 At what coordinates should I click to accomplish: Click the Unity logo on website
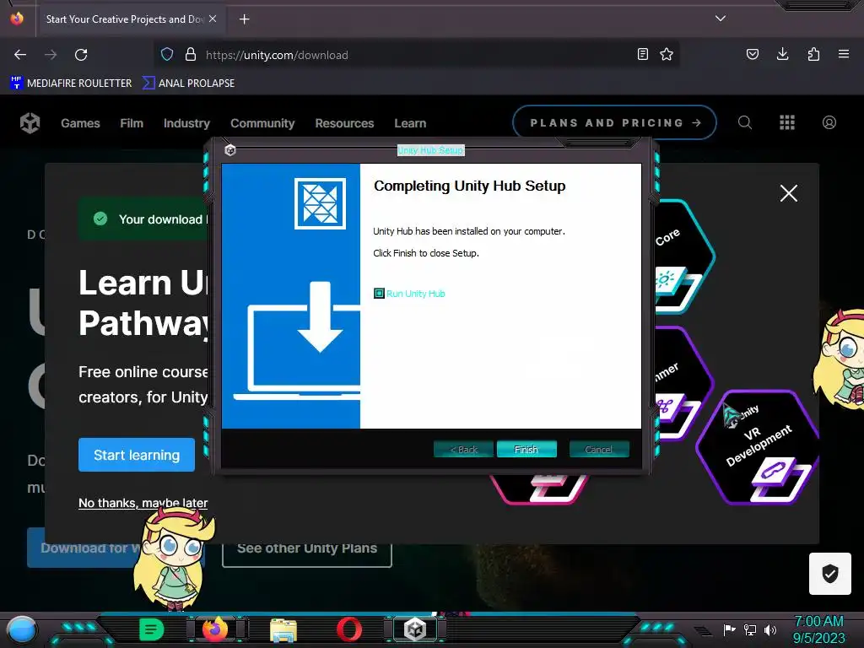30,123
